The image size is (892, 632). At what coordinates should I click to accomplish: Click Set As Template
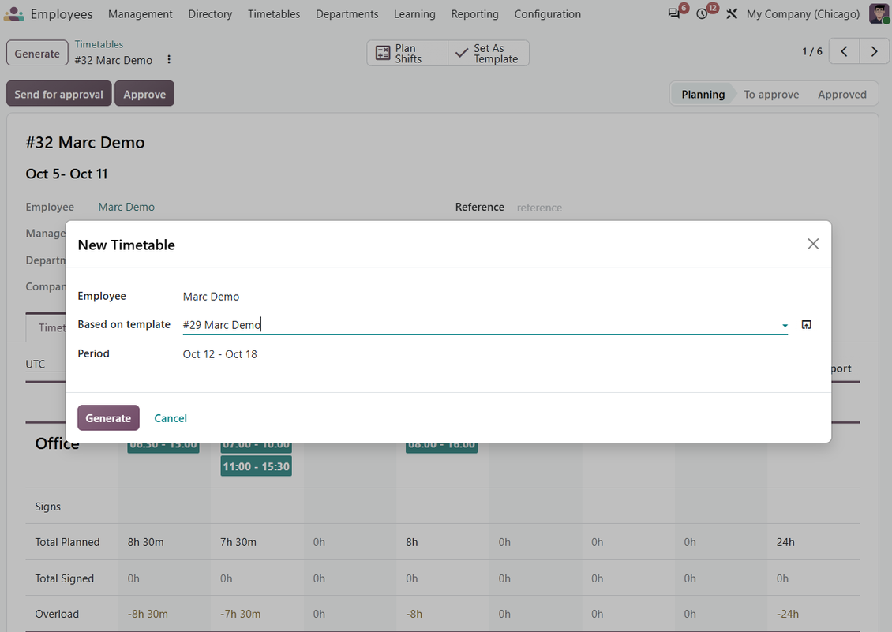click(x=489, y=54)
